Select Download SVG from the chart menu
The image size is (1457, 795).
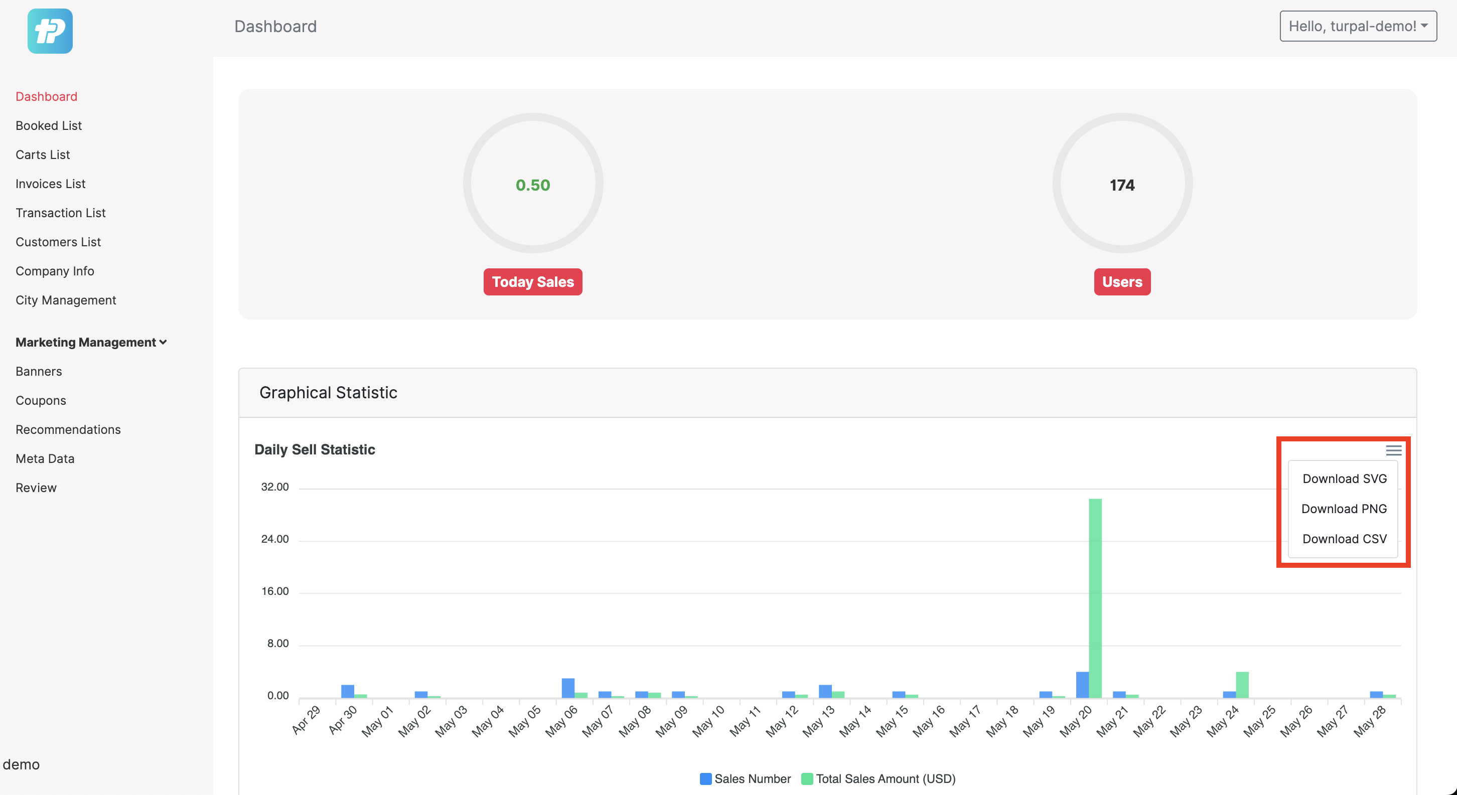pos(1344,479)
